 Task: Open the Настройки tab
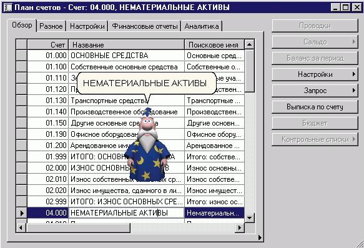[87, 26]
